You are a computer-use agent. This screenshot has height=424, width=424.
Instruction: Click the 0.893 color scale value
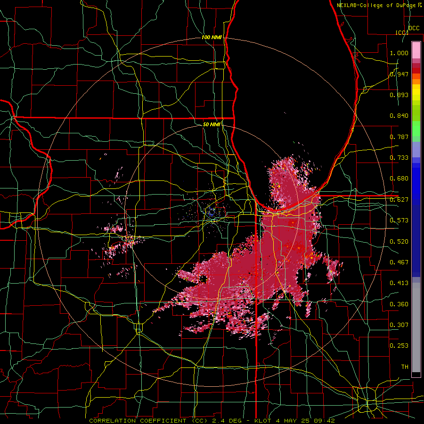(x=399, y=95)
